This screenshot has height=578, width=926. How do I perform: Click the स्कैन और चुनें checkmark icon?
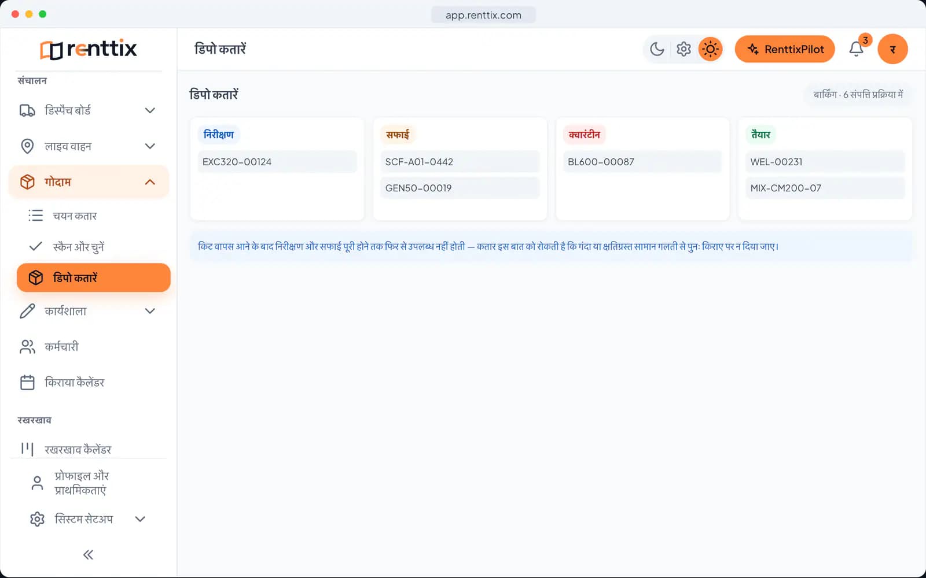pos(36,246)
